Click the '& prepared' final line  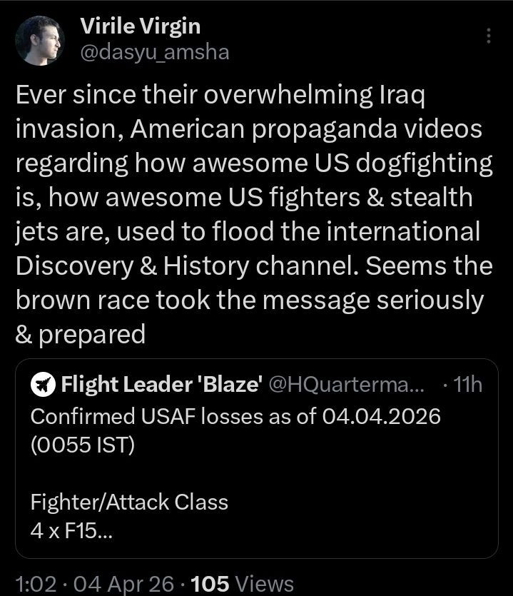coord(80,334)
